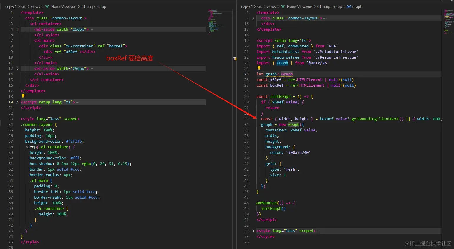Click '#00a7a740' color string on line 39
454x249 pixels.
[x=298, y=153]
